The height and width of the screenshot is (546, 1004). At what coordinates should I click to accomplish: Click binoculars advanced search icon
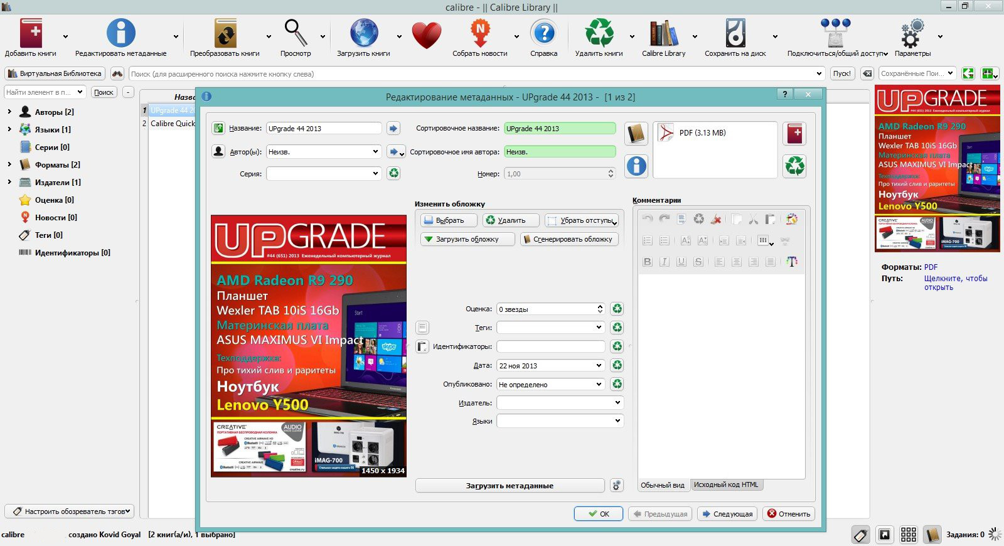117,73
